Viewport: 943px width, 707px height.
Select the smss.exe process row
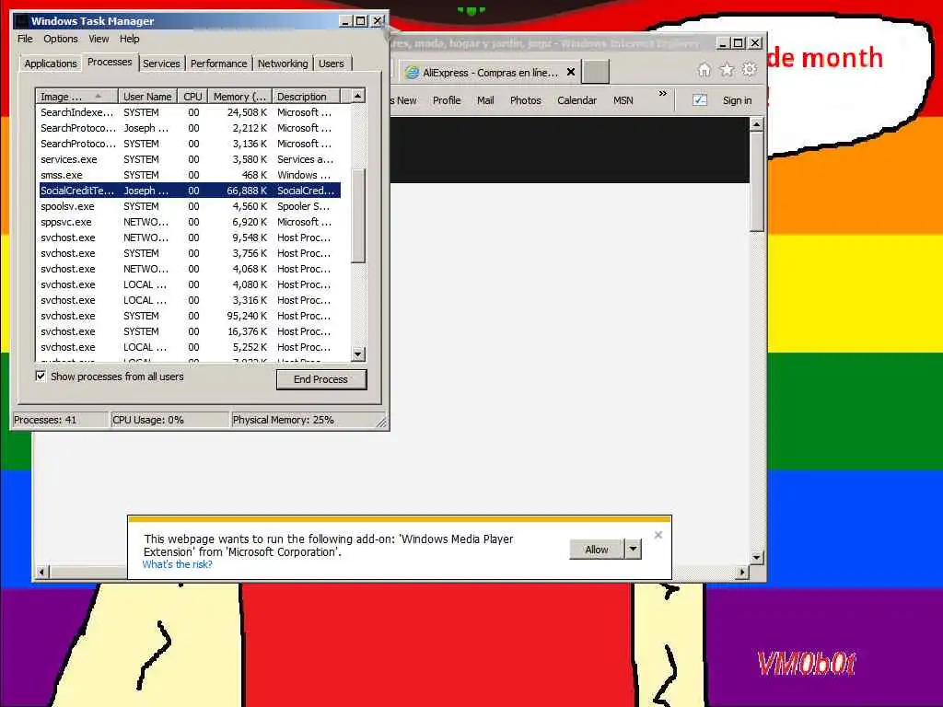(x=190, y=175)
